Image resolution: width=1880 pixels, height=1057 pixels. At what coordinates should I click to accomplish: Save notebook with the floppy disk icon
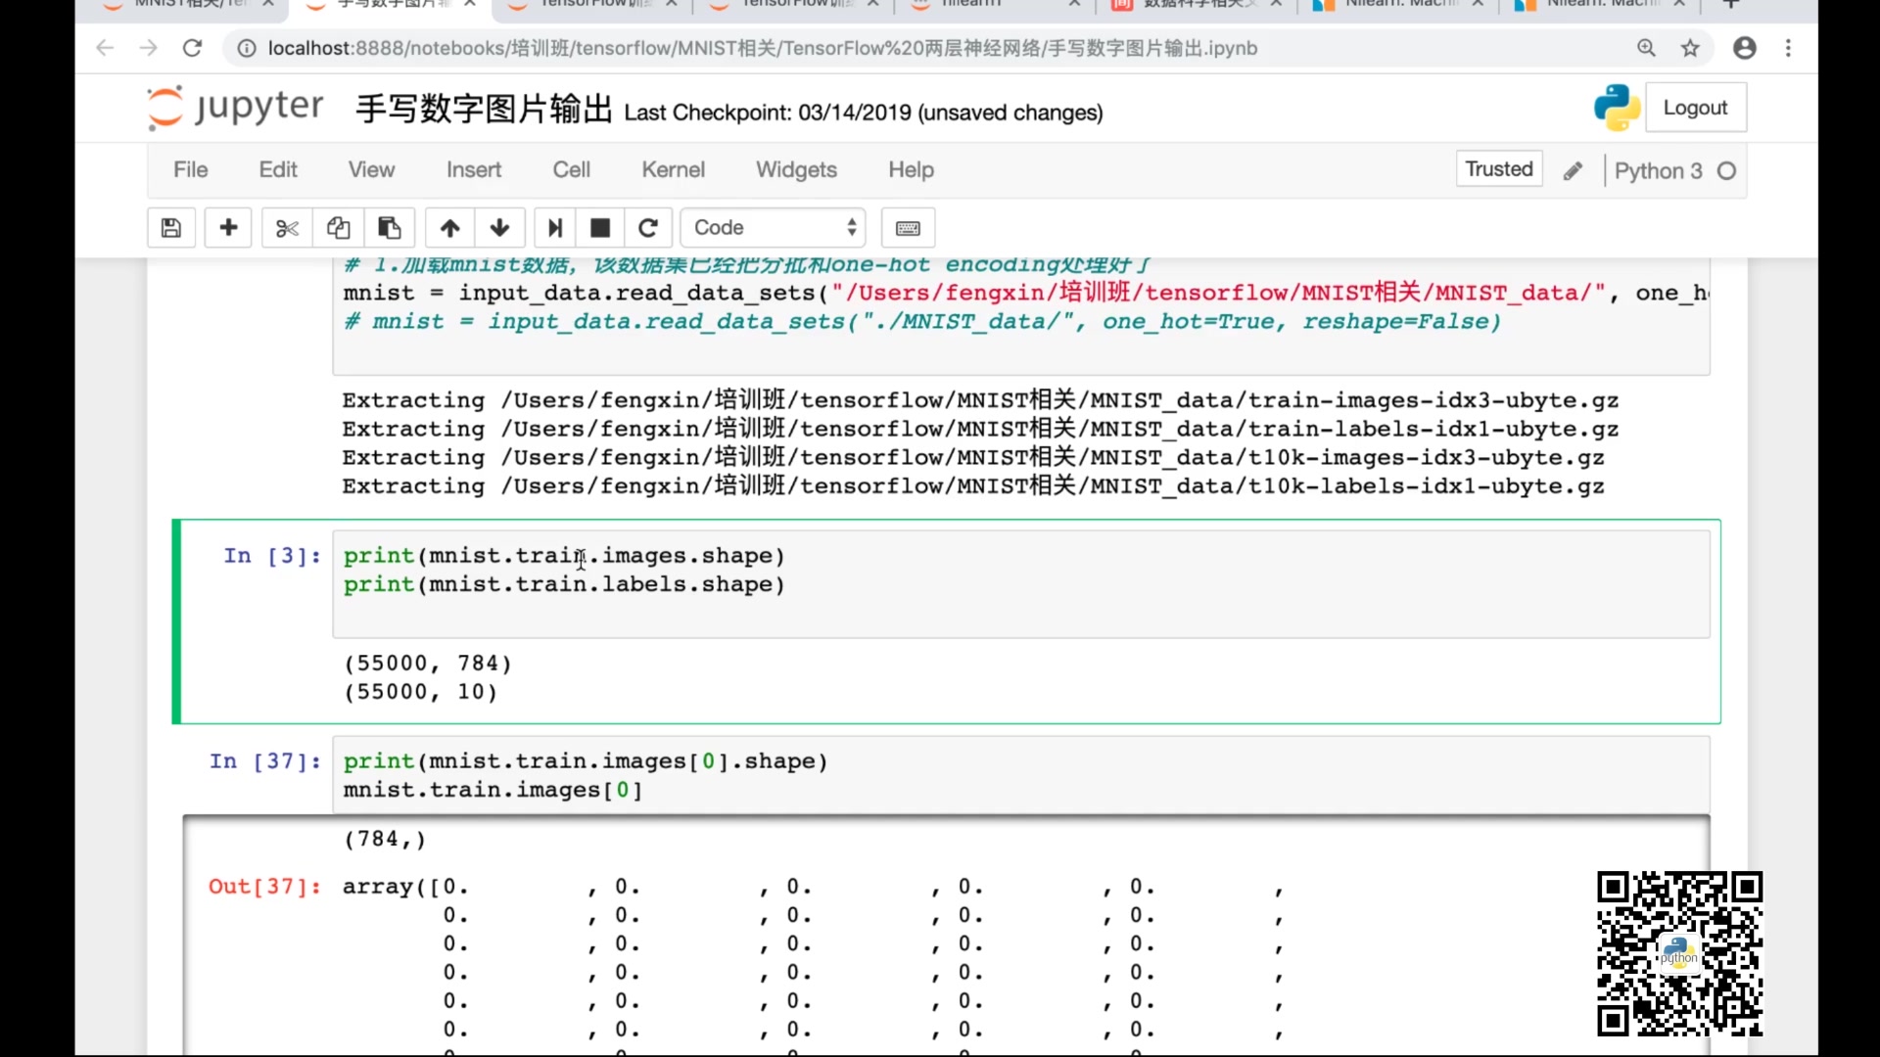pos(171,228)
